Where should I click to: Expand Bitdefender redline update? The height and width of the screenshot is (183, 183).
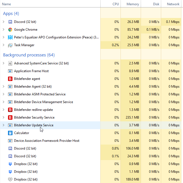click(4, 110)
